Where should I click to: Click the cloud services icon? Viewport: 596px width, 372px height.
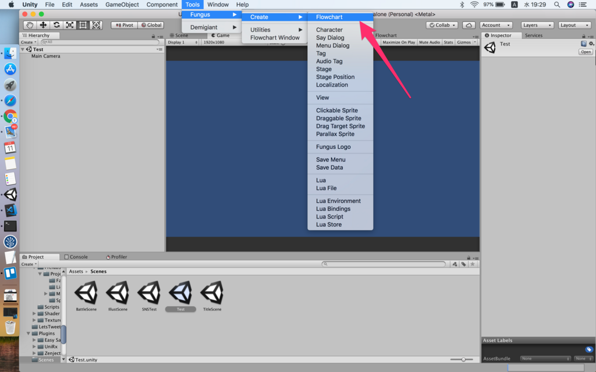[469, 25]
